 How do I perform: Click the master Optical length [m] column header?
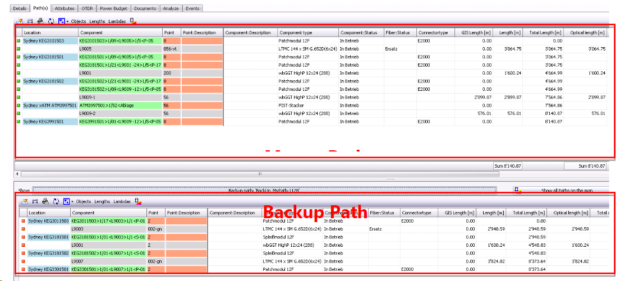(585, 33)
